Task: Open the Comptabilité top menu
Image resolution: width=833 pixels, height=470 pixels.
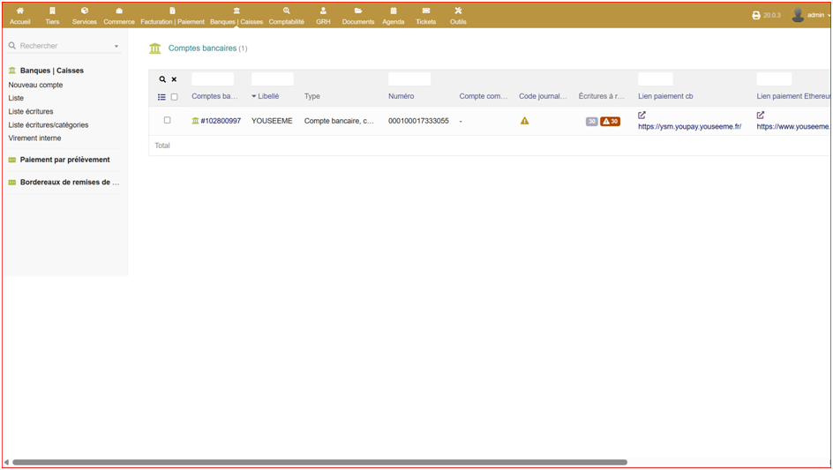Action: coord(286,15)
